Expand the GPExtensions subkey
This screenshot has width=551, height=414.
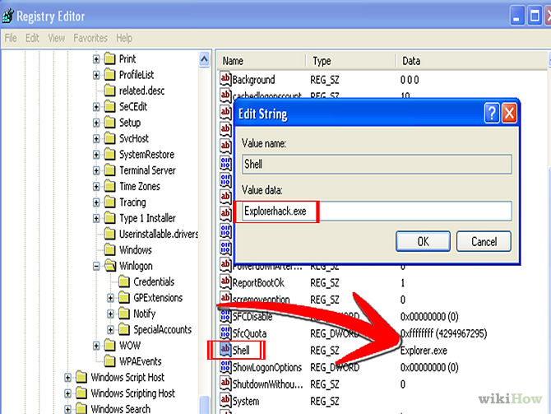[x=110, y=298]
